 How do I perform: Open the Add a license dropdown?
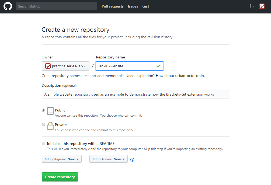click(108, 159)
